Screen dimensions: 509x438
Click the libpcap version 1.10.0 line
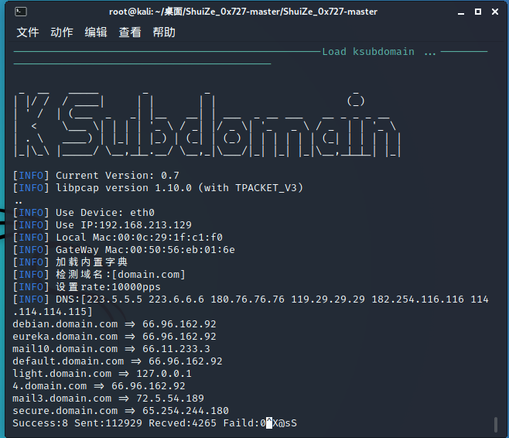[x=158, y=188]
